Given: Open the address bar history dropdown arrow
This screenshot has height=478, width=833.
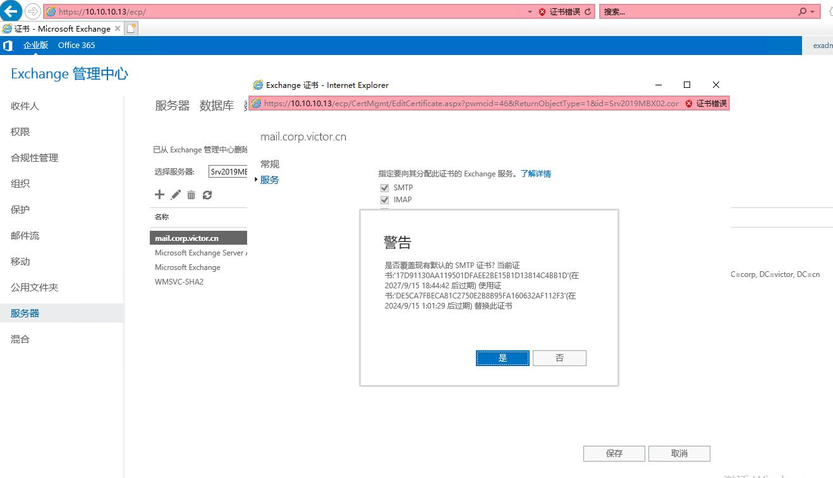Looking at the screenshot, I should click(528, 11).
